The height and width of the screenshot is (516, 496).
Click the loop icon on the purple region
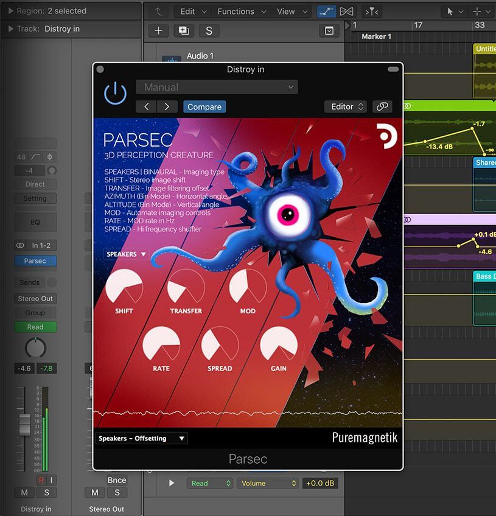(408, 220)
